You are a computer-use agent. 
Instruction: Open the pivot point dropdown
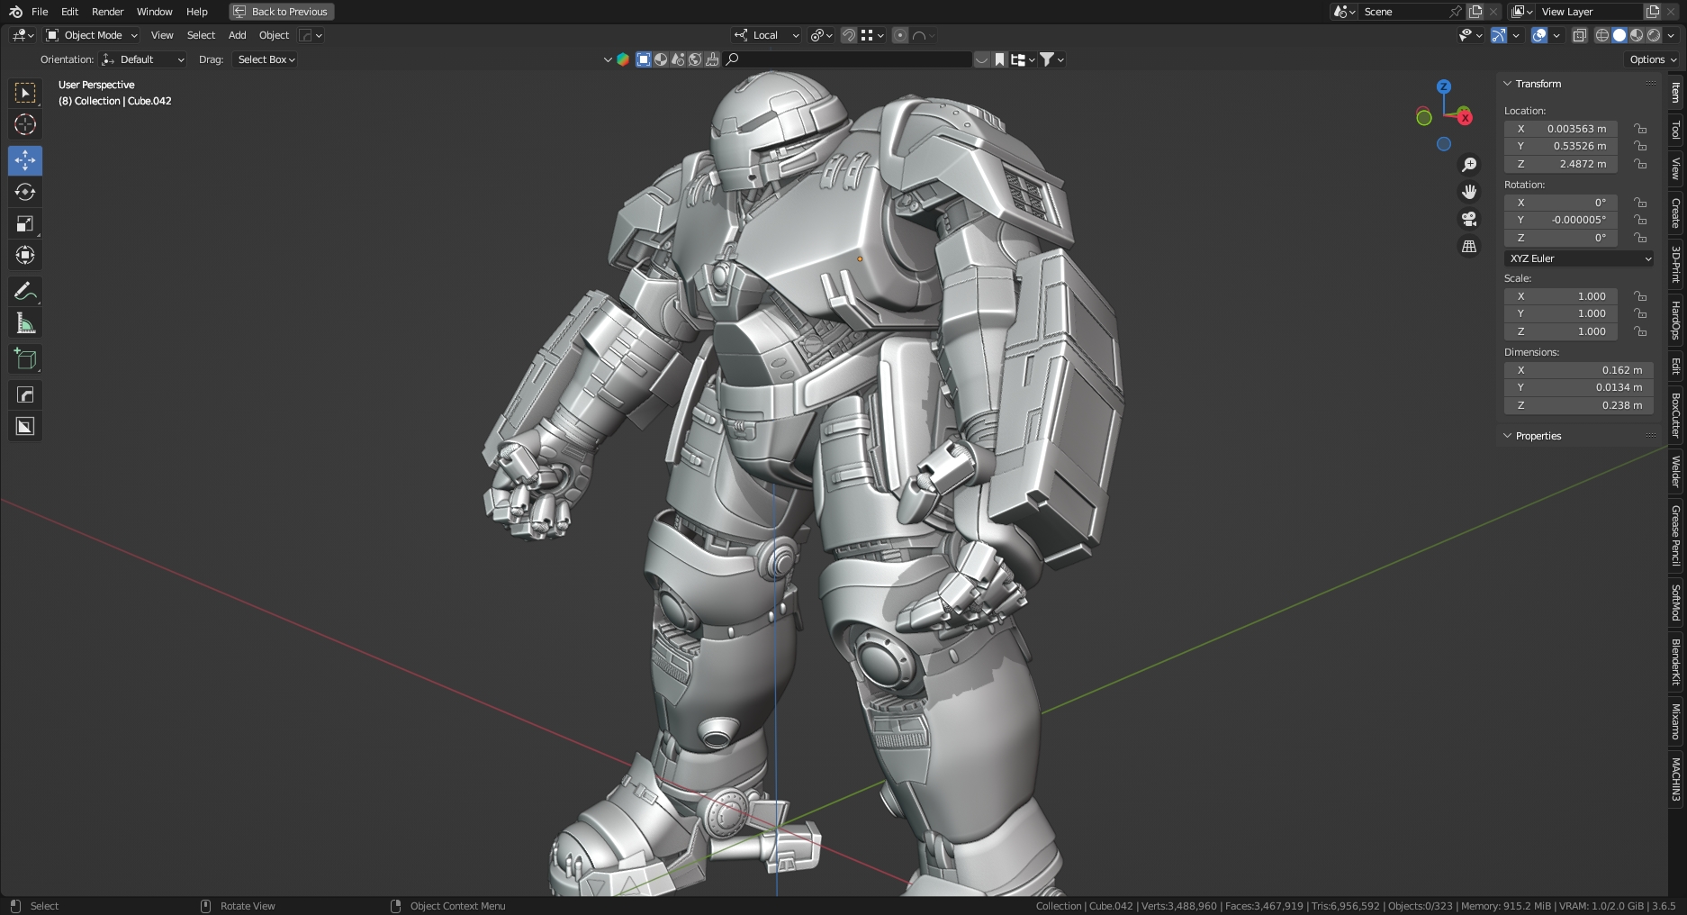click(x=821, y=35)
